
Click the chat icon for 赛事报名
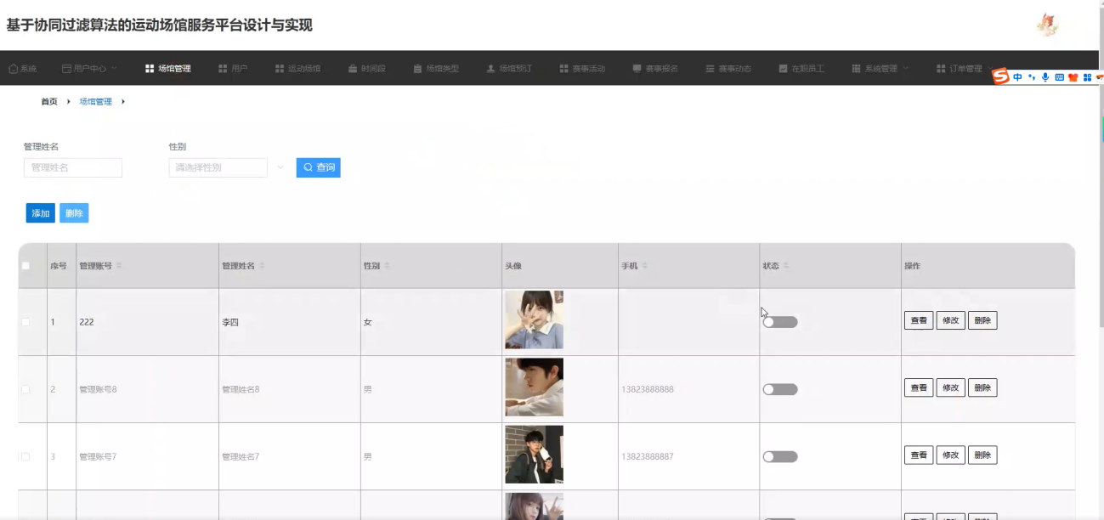(637, 69)
